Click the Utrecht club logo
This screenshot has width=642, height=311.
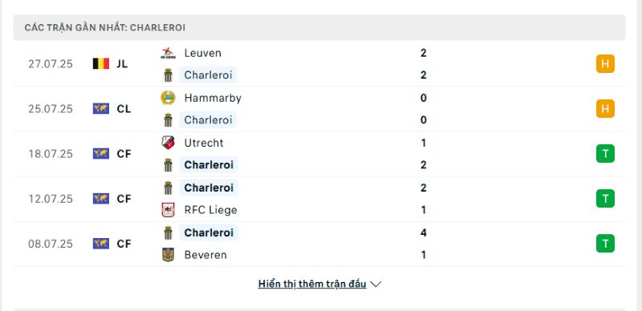tap(168, 143)
